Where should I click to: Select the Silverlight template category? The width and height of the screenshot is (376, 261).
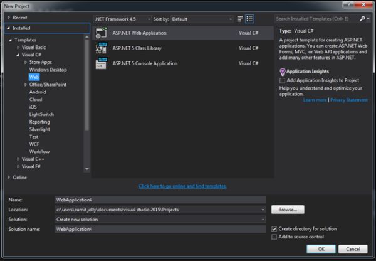[x=39, y=129]
